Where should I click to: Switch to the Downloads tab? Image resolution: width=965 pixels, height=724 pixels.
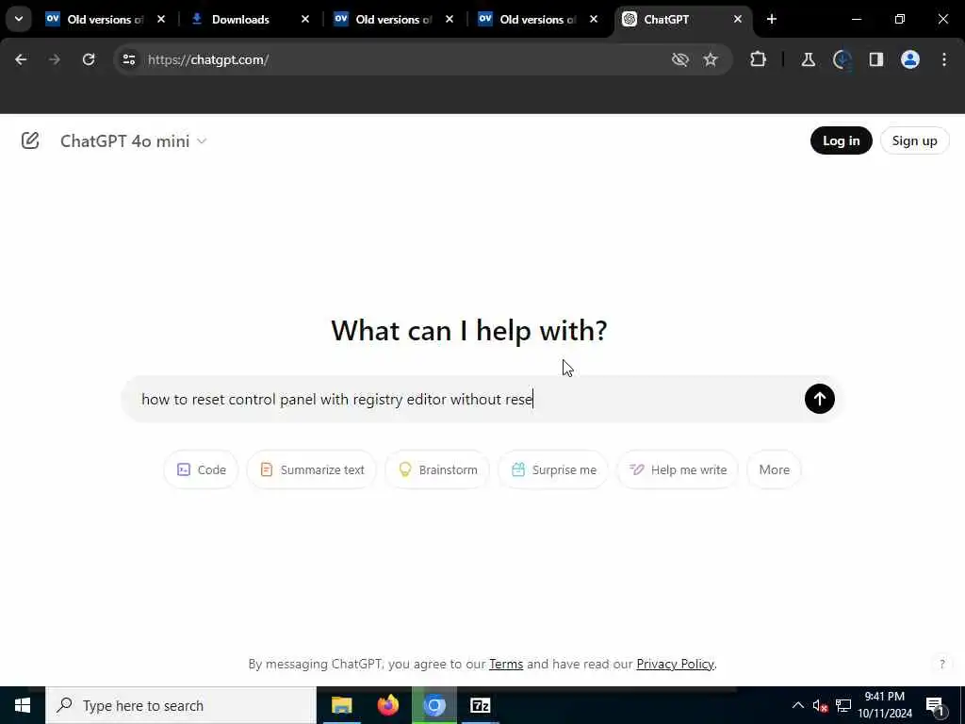point(249,19)
